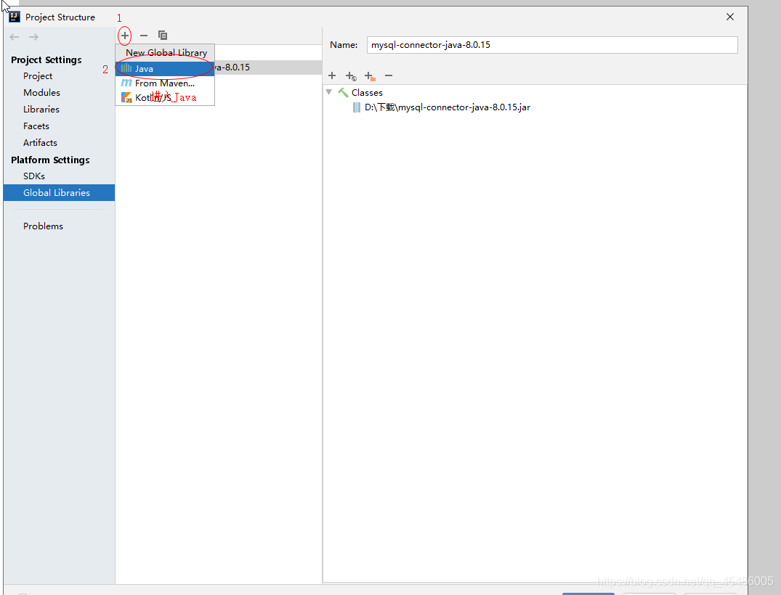Collapse the Classes tree node
This screenshot has width=781, height=595.
pos(328,92)
